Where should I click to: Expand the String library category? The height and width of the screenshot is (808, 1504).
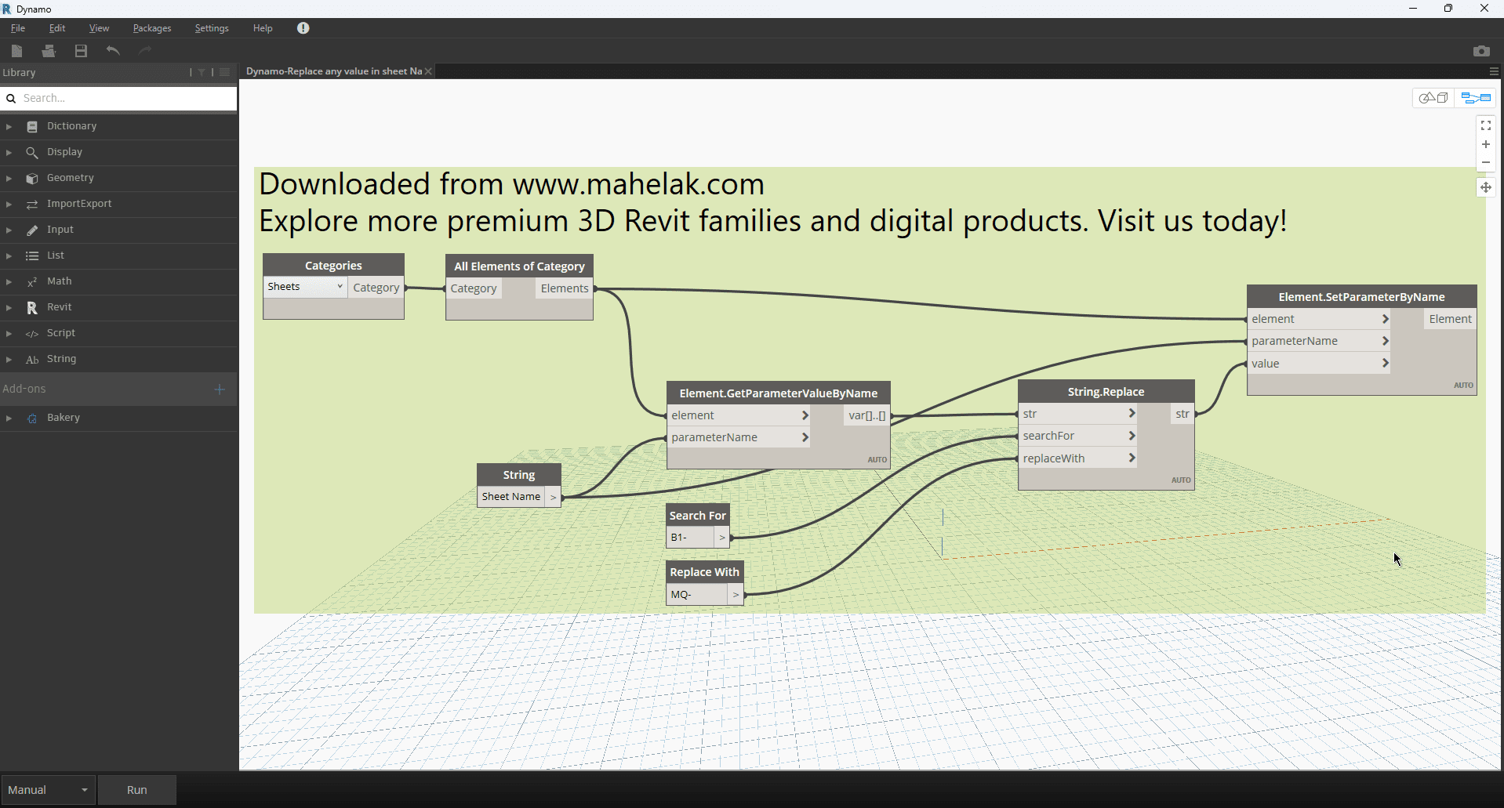(x=9, y=359)
